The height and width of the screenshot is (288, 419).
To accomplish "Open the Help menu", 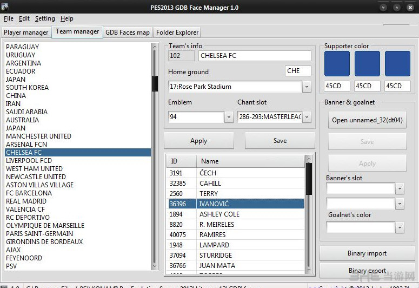I will click(67, 18).
